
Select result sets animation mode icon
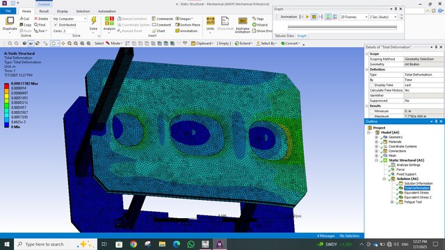tap(335, 17)
